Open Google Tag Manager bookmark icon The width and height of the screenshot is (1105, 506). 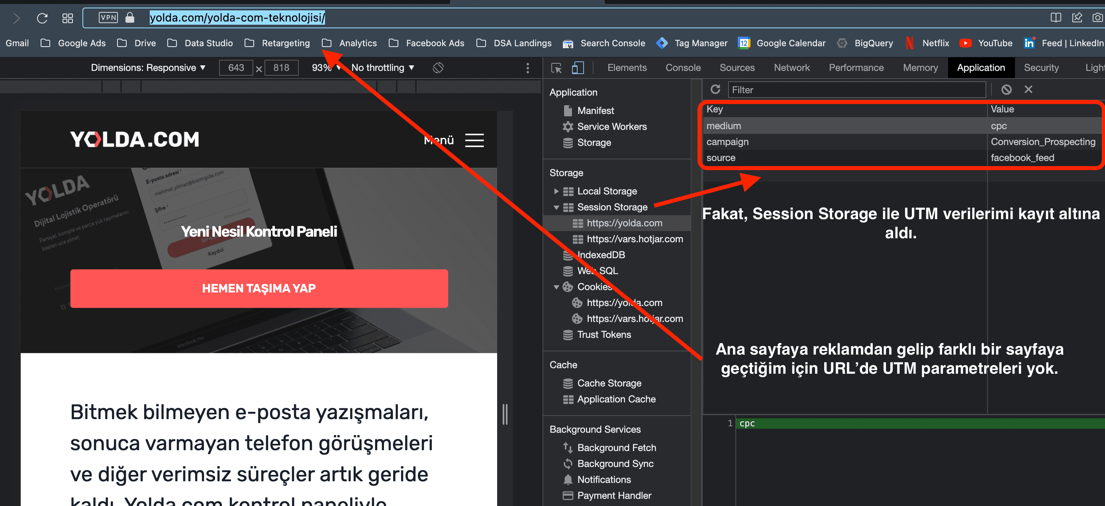click(x=662, y=43)
